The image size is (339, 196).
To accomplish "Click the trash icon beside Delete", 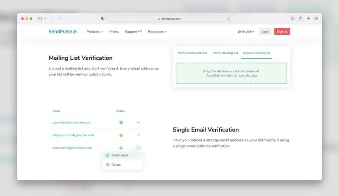I will 108,165.
